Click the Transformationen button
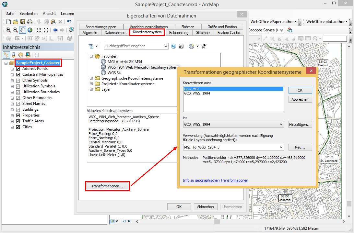The width and height of the screenshot is (354, 233). (x=107, y=186)
